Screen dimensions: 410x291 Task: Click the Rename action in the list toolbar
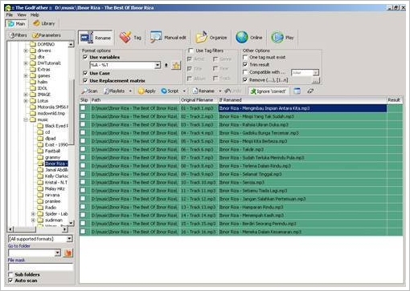203,91
